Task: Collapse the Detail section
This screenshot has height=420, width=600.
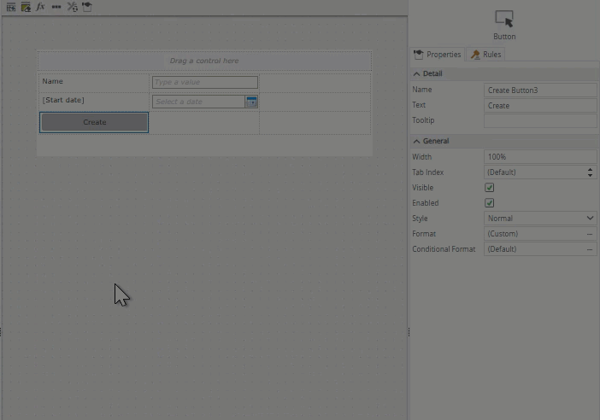Action: 417,74
